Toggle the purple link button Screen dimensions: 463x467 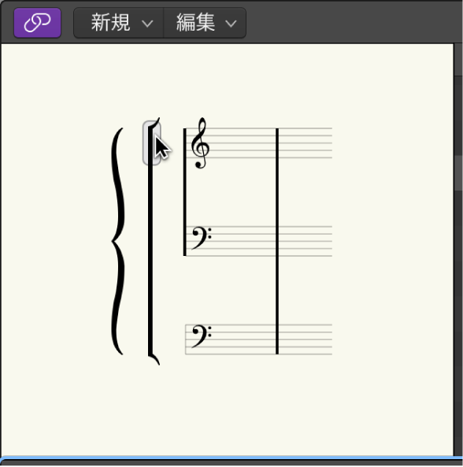point(38,23)
